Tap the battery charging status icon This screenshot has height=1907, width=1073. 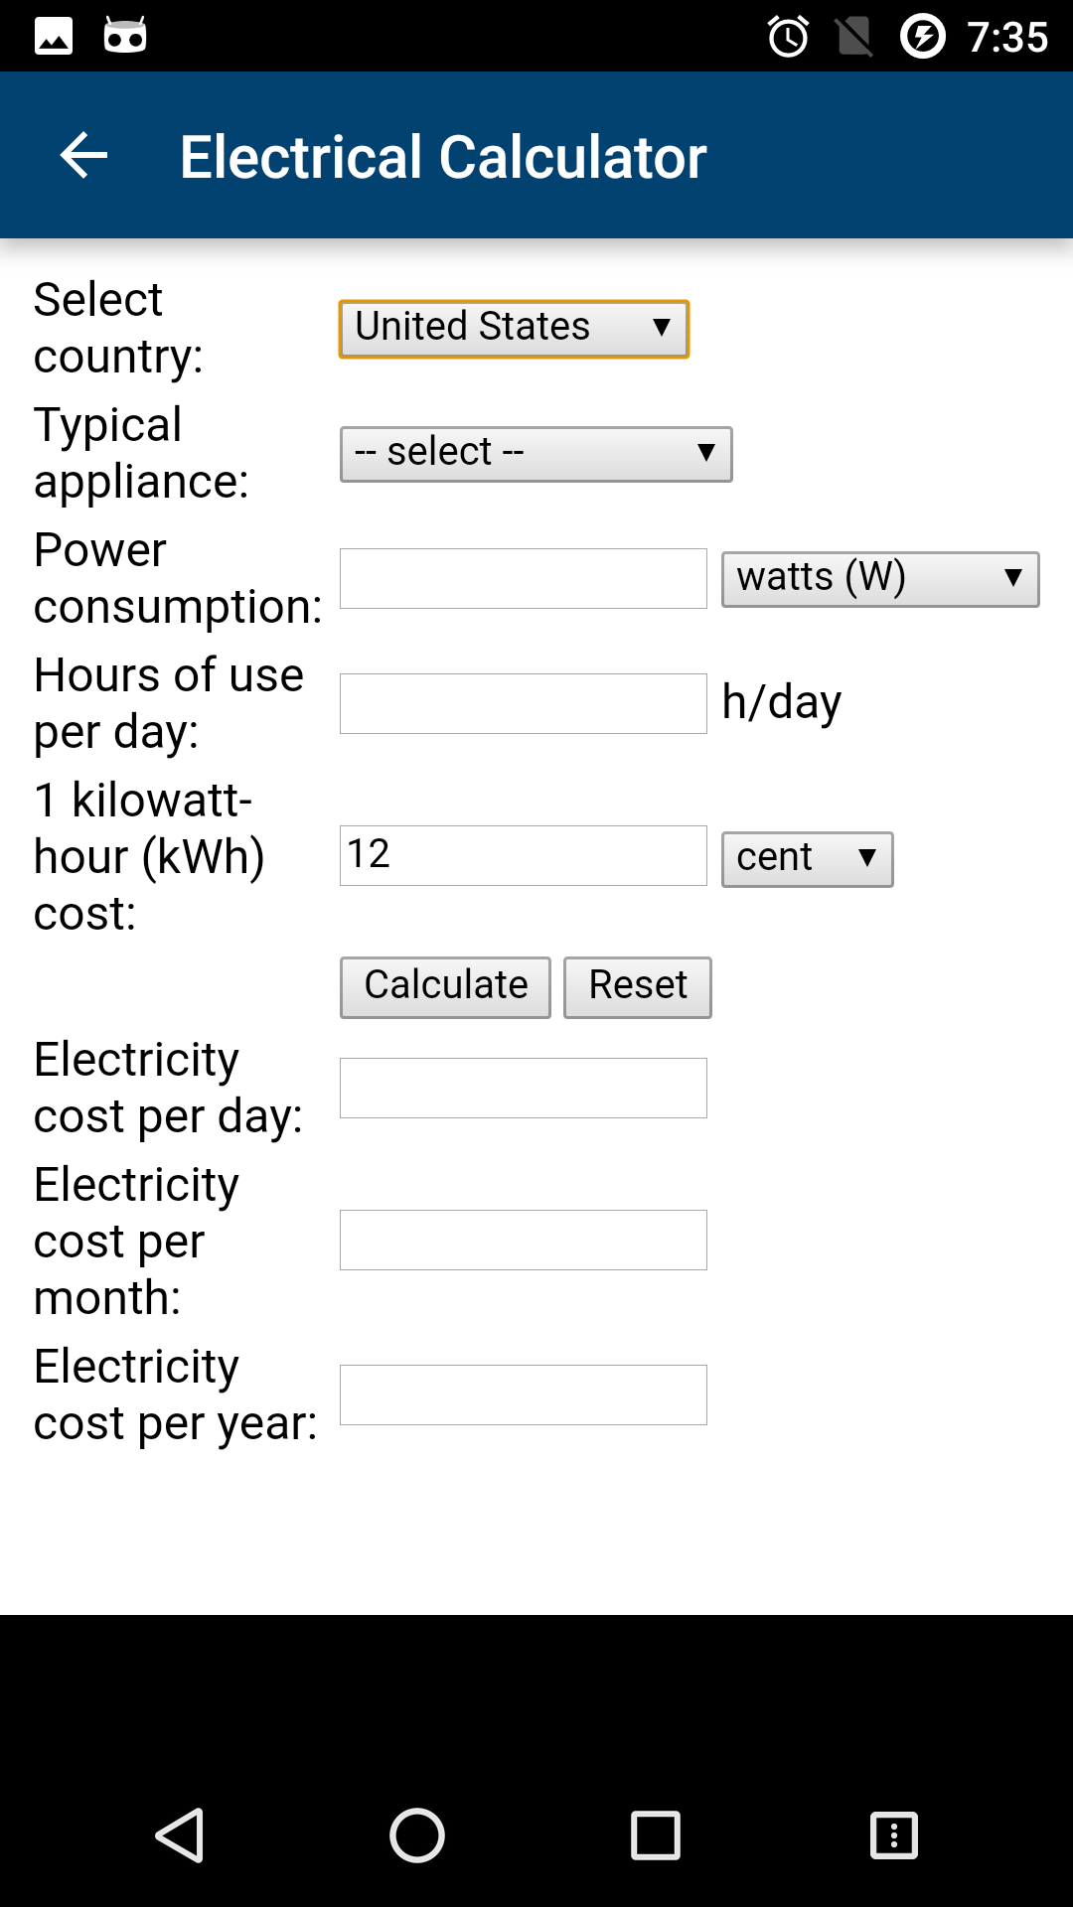[922, 37]
